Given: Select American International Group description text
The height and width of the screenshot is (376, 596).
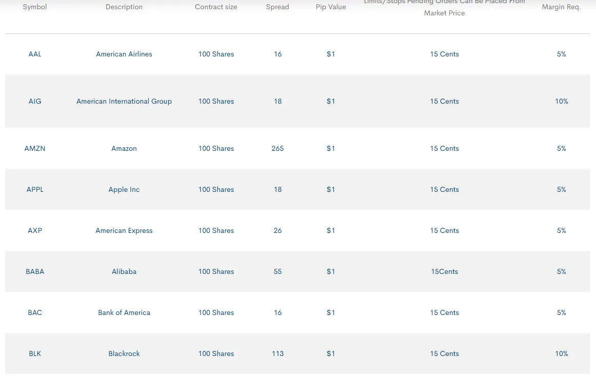Looking at the screenshot, I should pyautogui.click(x=124, y=101).
